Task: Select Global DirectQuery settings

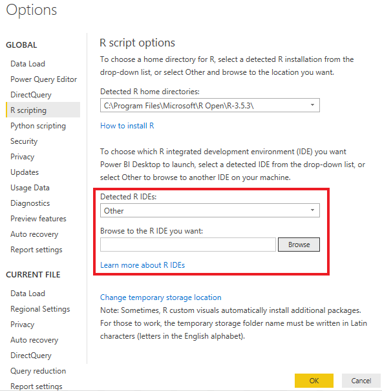Action: coord(31,95)
